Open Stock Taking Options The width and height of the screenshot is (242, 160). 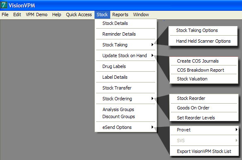pos(203,30)
